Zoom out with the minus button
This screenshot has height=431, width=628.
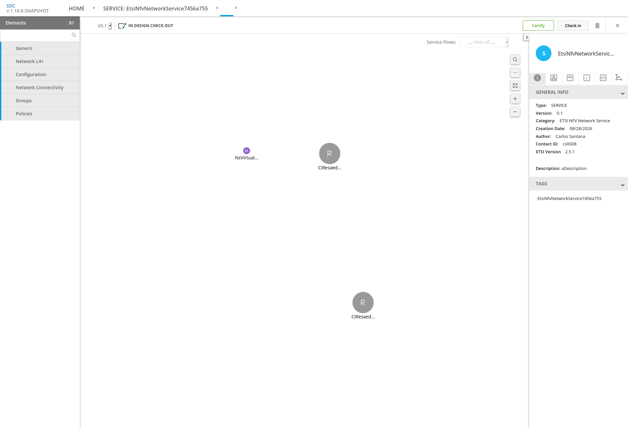[x=515, y=112]
